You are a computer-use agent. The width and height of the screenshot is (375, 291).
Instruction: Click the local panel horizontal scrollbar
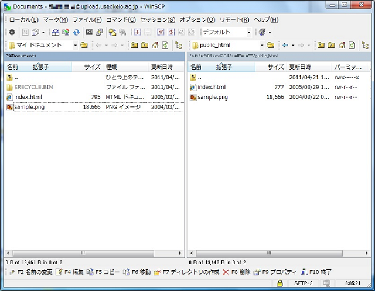pos(94,253)
